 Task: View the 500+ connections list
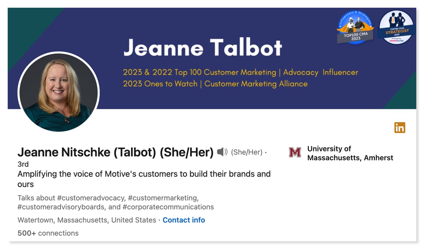(48, 233)
